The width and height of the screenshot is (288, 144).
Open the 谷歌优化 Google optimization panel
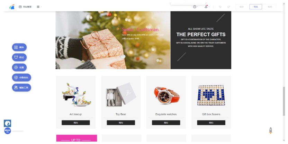tap(21, 77)
